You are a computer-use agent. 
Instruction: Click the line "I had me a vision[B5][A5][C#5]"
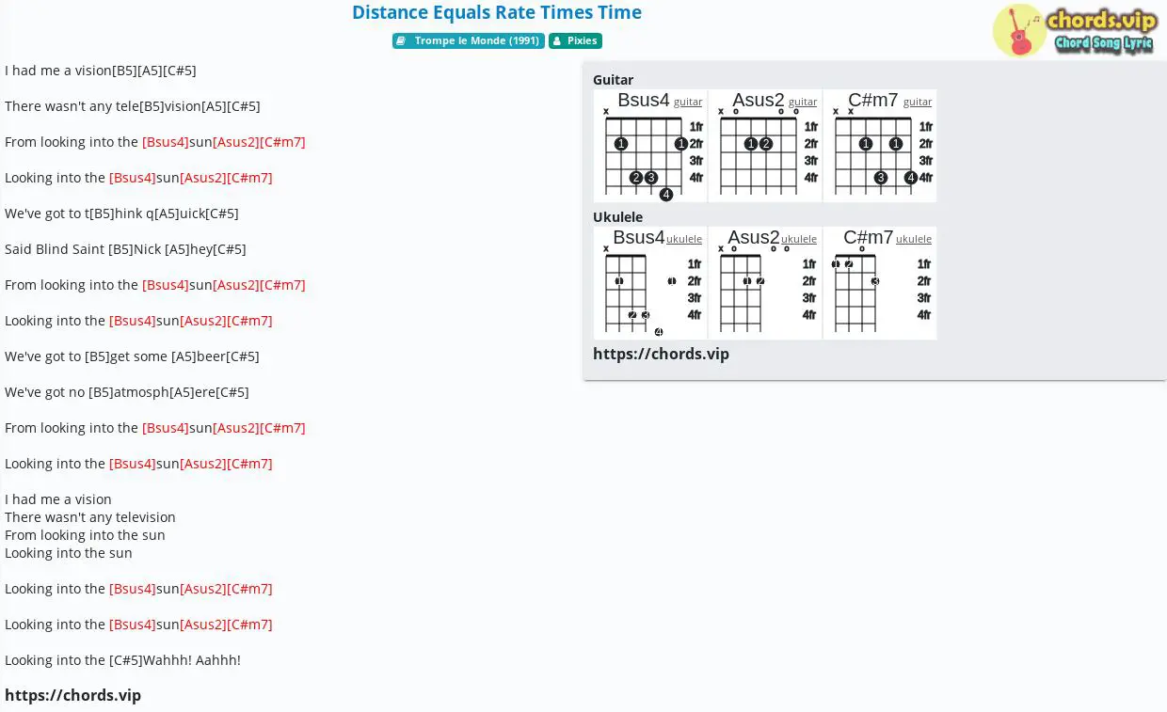[101, 71]
